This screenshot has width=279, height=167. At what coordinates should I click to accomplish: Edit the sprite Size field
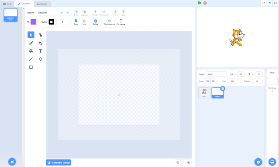tap(232, 81)
